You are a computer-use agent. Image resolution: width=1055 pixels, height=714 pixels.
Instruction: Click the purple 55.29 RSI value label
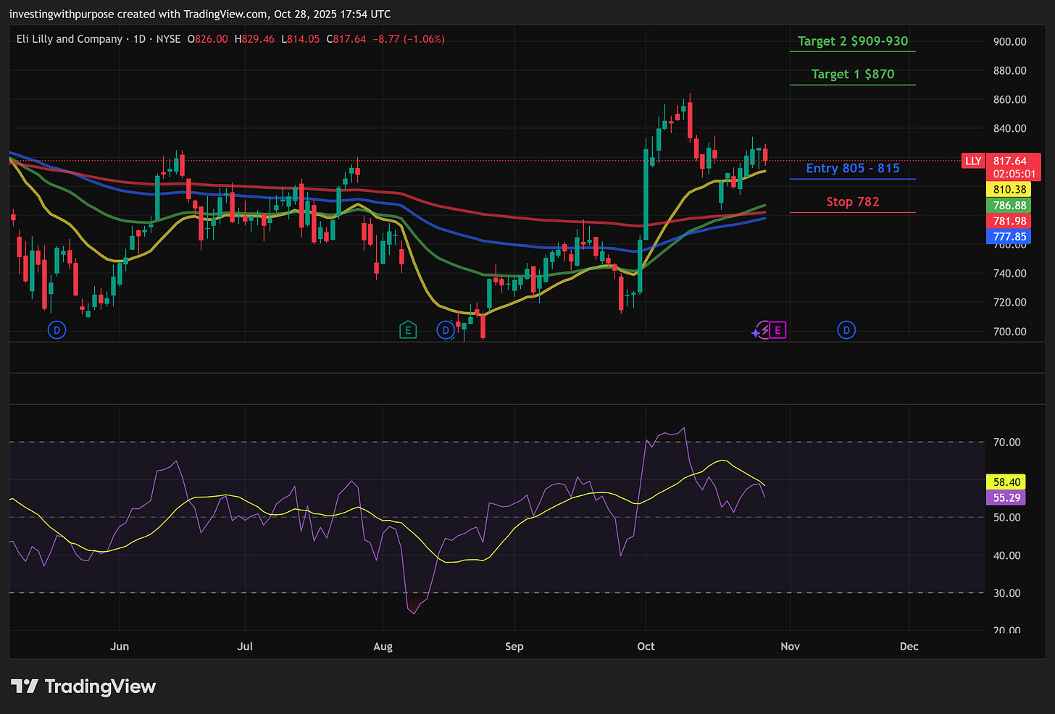[x=1006, y=497]
